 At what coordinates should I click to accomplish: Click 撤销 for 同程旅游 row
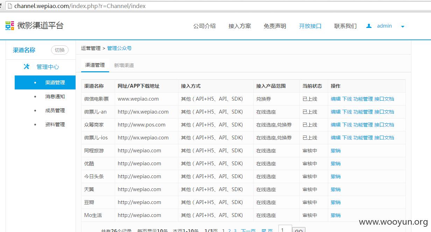coord(336,151)
